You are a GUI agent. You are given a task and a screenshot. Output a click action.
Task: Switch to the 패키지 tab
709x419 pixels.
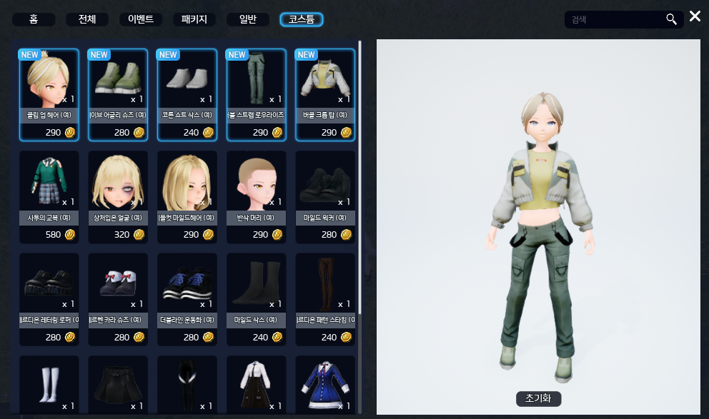(194, 19)
